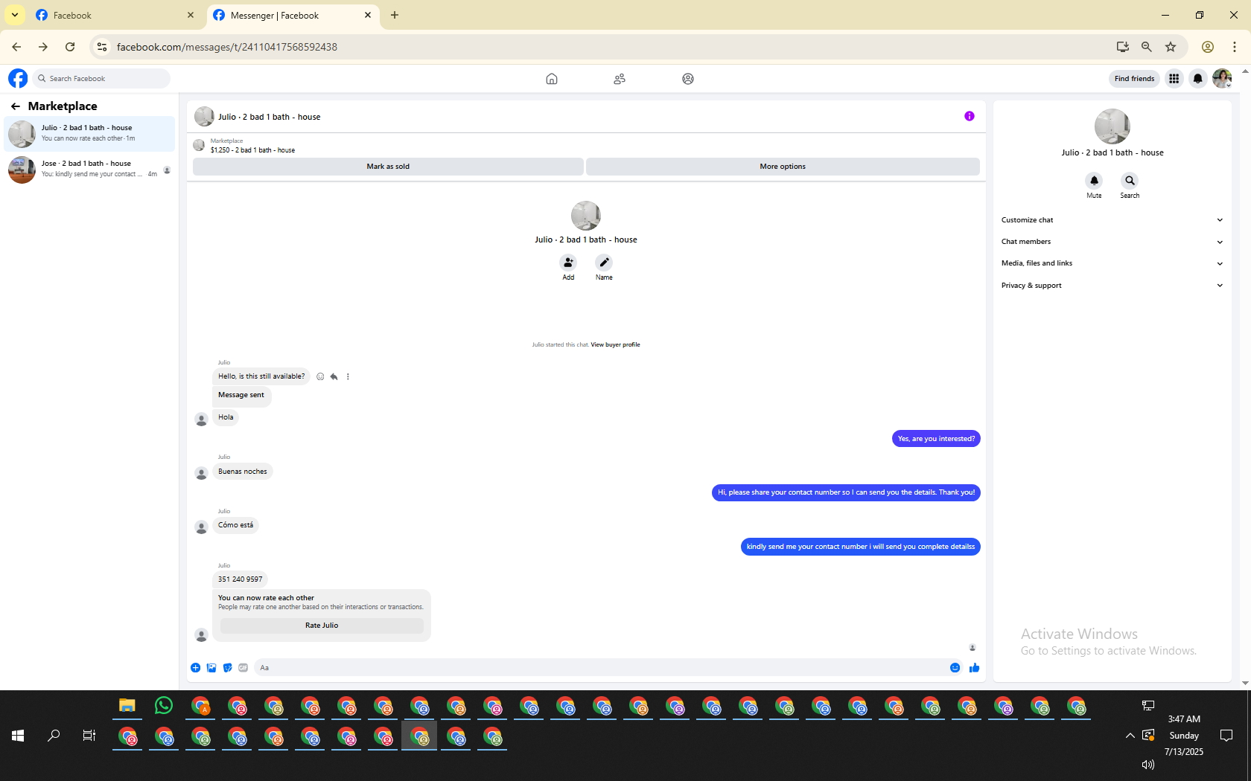Open the Groups icon in top navigation

click(x=688, y=79)
